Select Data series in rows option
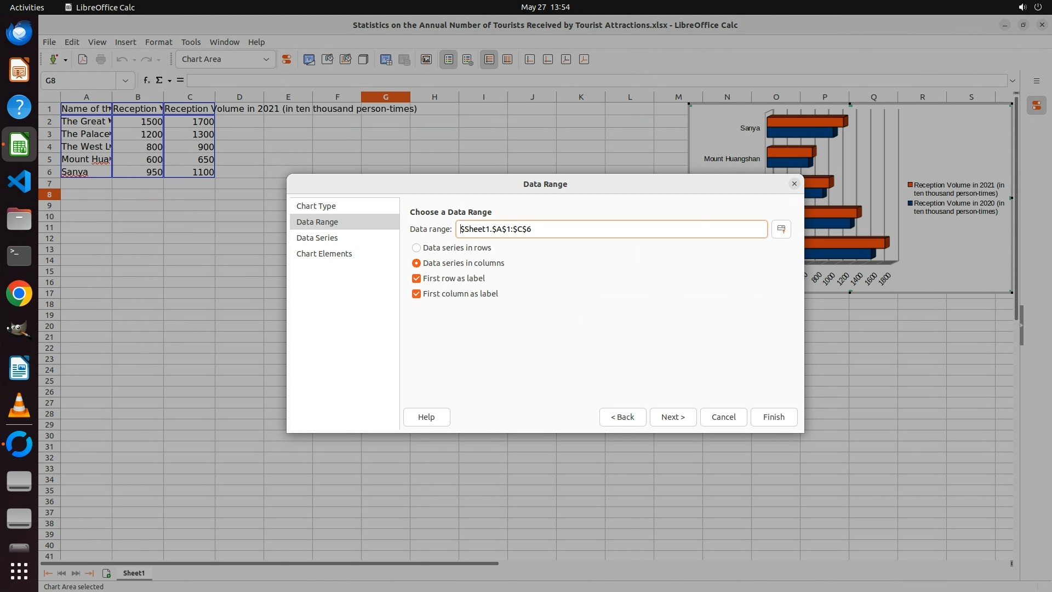The image size is (1052, 592). 416,248
